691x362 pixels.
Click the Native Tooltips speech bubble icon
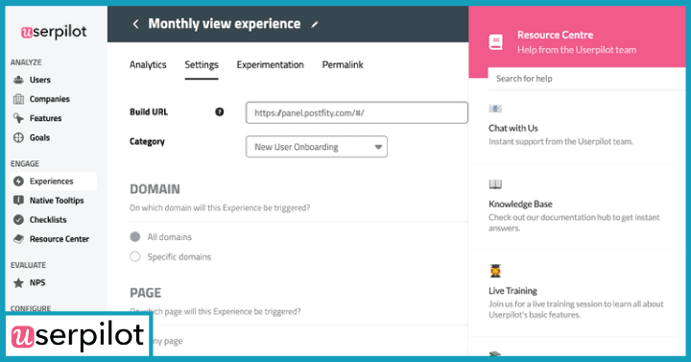pos(18,201)
